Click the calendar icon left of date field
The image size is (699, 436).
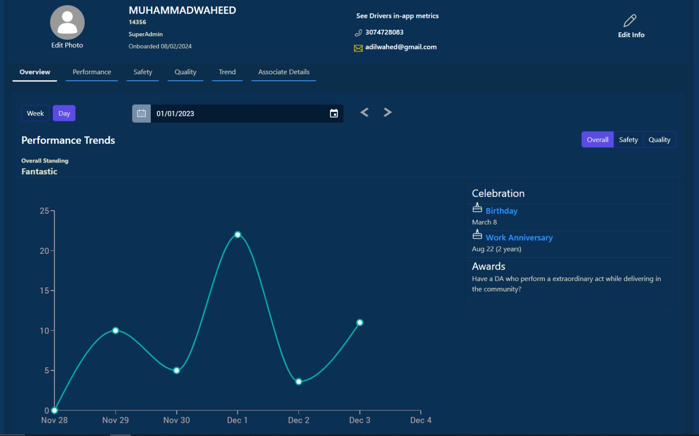(141, 114)
